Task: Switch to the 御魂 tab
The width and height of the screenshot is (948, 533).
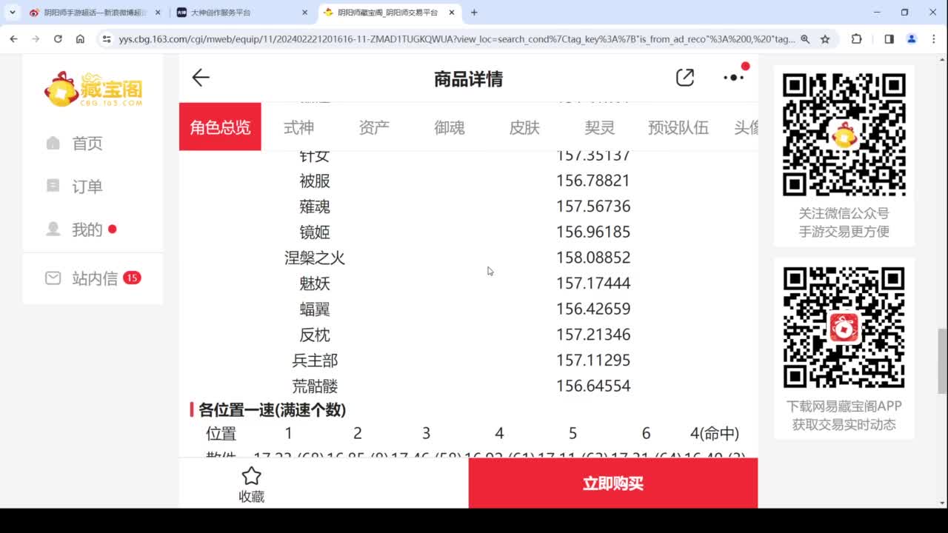Action: point(449,127)
